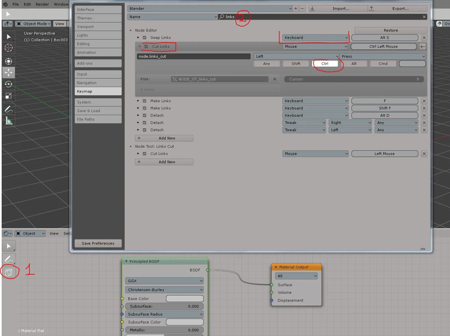The width and height of the screenshot is (450, 336).
Task: Expand the Make Links Shift F item
Action: (138, 108)
